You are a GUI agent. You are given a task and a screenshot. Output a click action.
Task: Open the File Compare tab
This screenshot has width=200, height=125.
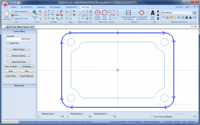[55, 7]
